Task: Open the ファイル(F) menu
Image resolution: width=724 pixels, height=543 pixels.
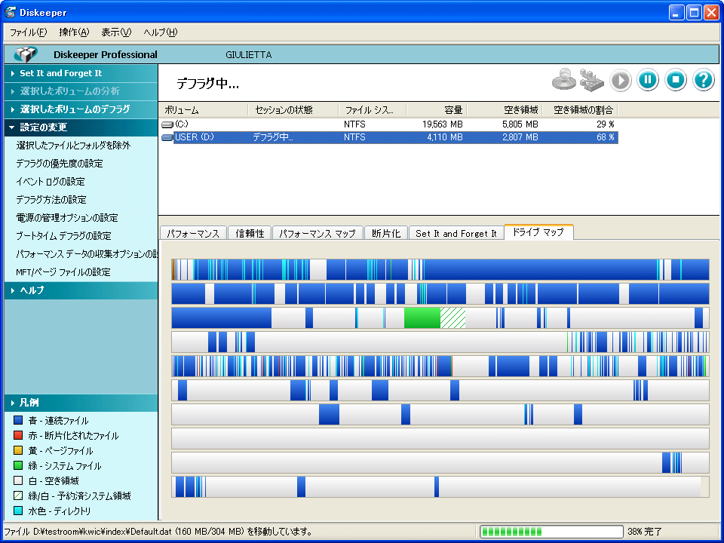Action: point(29,32)
